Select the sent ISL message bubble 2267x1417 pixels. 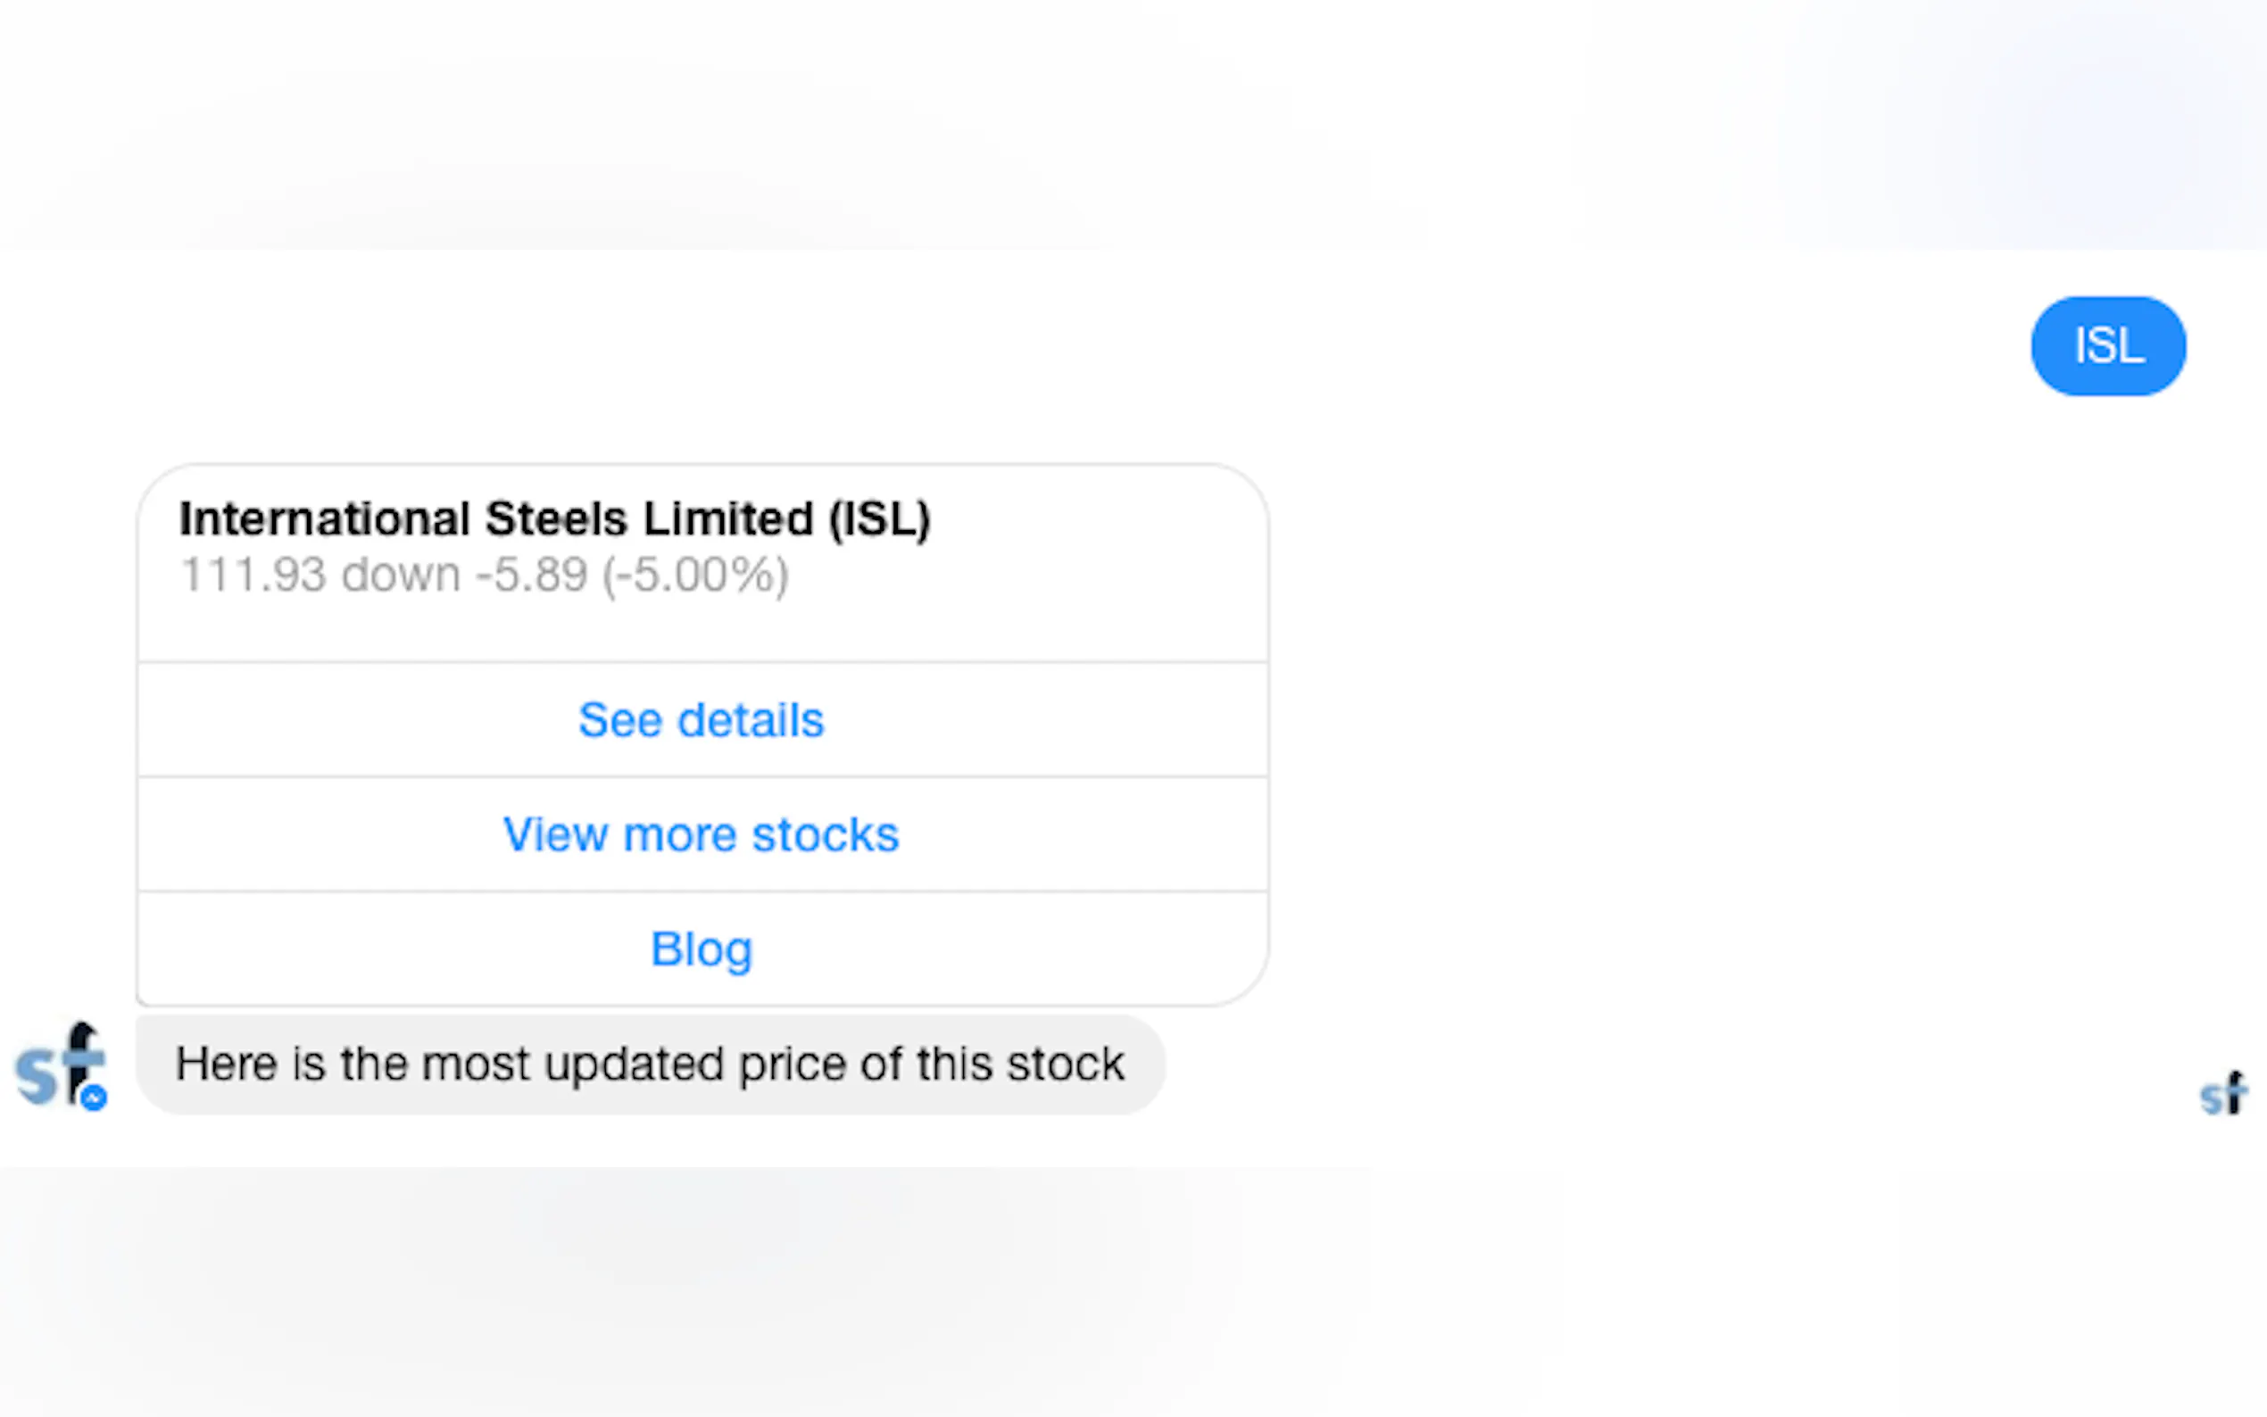click(x=2107, y=346)
